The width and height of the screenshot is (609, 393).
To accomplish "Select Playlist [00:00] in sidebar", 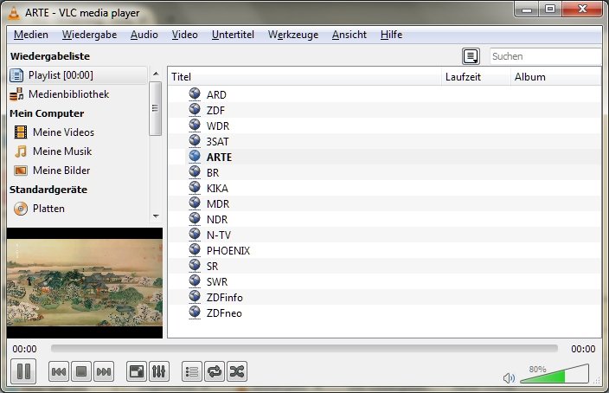I will 77,75.
